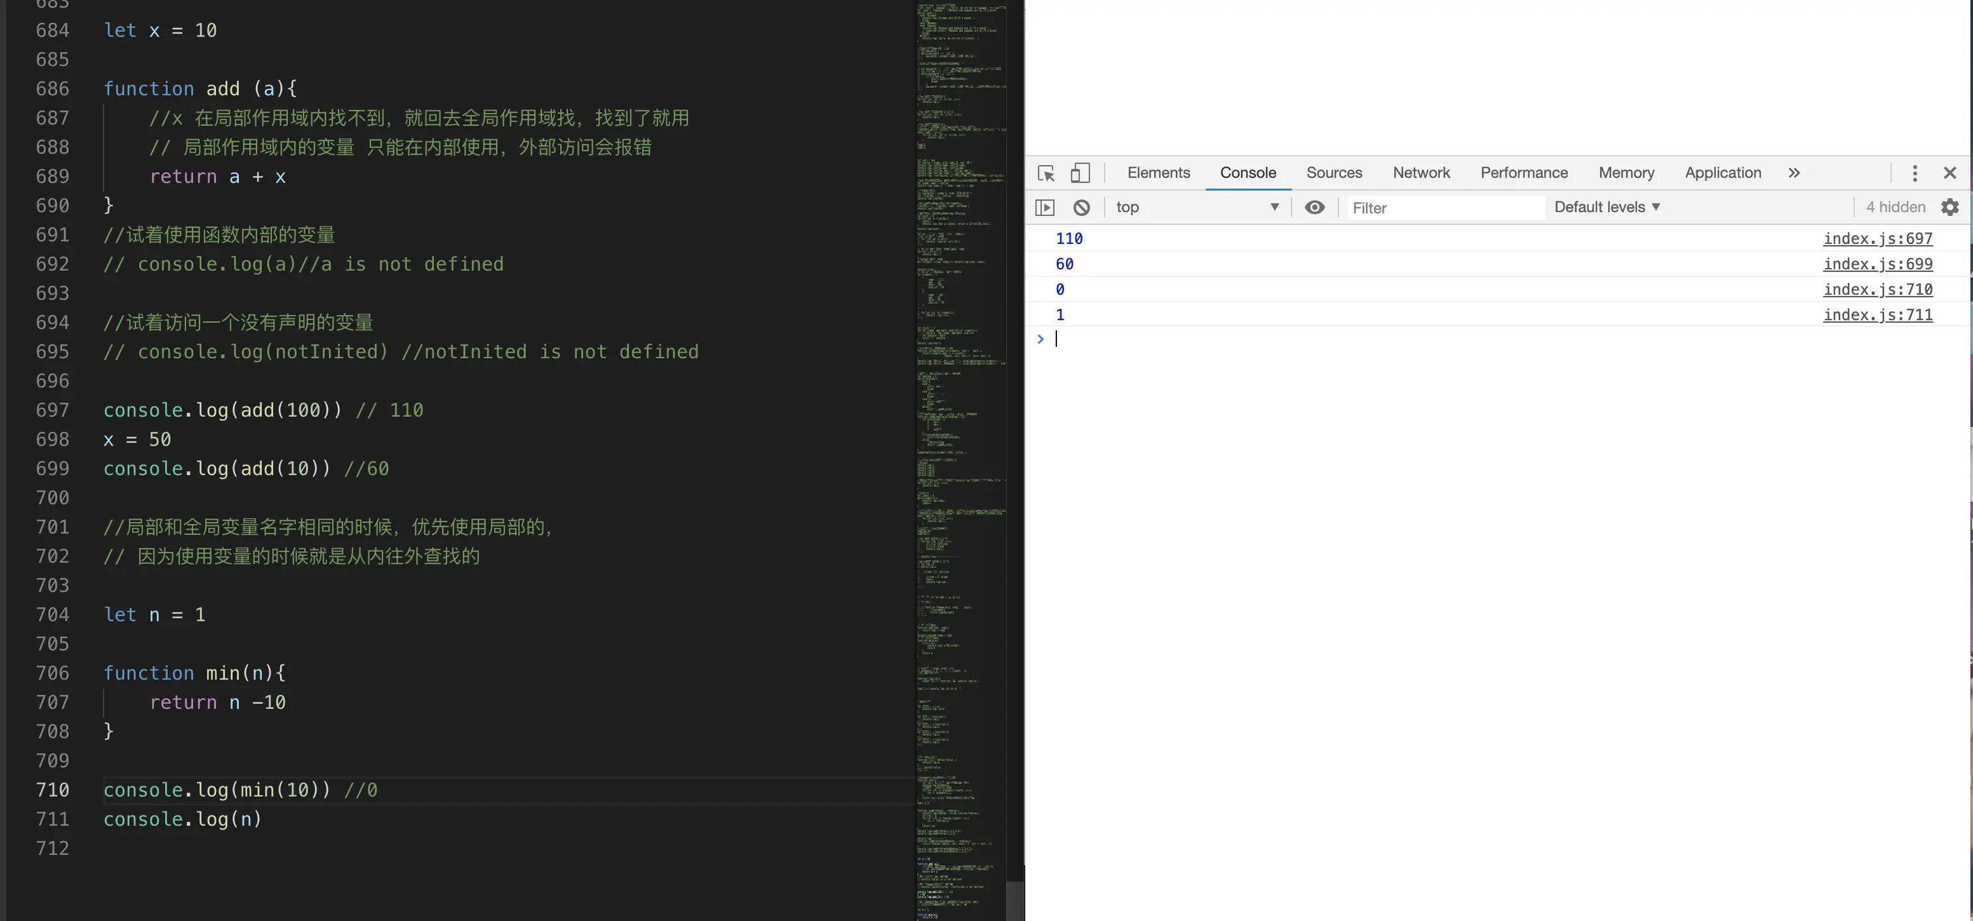This screenshot has width=1973, height=921.
Task: Click 'return a + x' code line
Action: pyautogui.click(x=217, y=177)
